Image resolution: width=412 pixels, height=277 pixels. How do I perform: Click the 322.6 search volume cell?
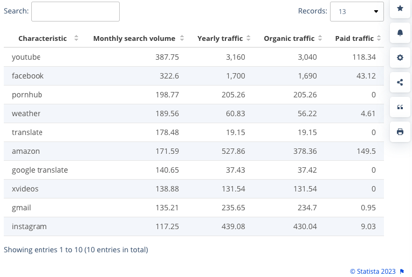point(169,76)
